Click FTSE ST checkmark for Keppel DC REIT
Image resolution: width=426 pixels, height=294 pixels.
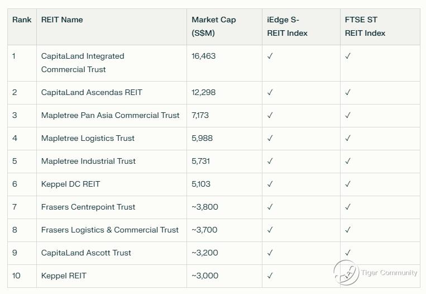(348, 184)
